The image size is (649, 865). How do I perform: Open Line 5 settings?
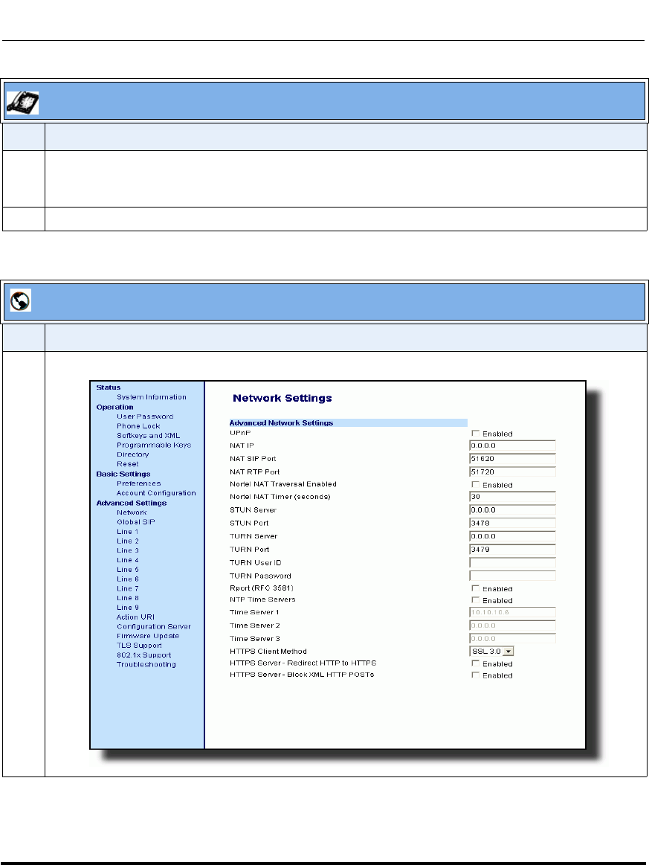coord(127,570)
